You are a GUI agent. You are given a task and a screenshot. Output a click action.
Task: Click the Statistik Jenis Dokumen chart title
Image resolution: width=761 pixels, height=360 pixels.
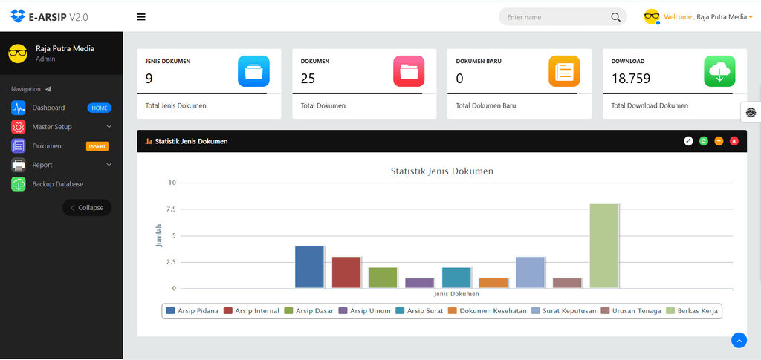pyautogui.click(x=441, y=171)
